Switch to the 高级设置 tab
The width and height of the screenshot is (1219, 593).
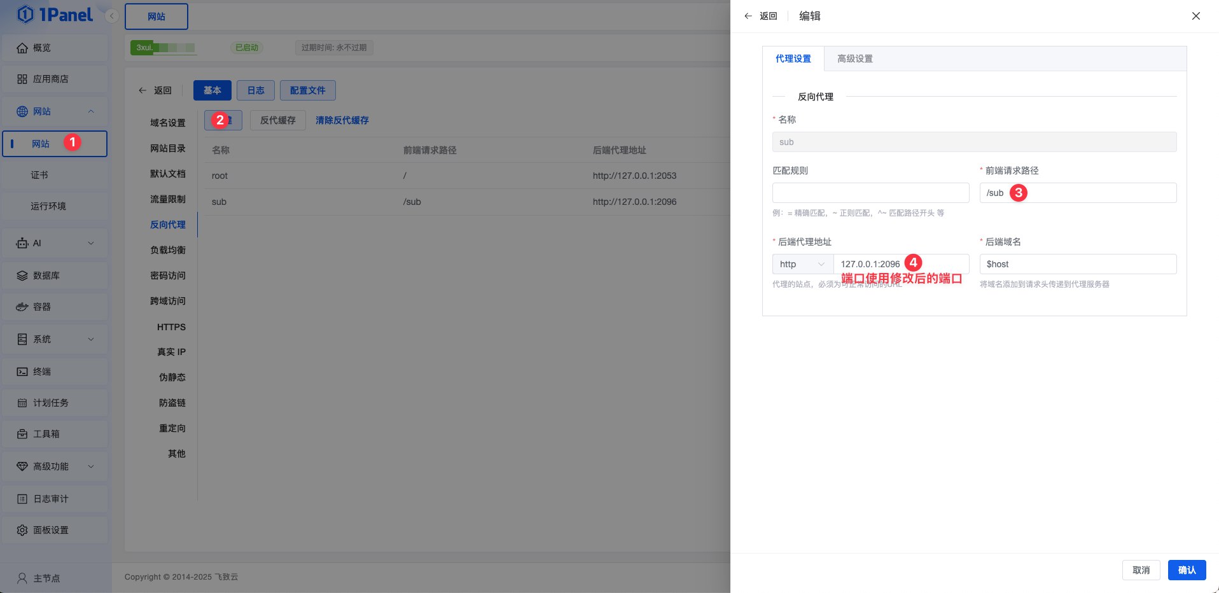click(x=854, y=58)
